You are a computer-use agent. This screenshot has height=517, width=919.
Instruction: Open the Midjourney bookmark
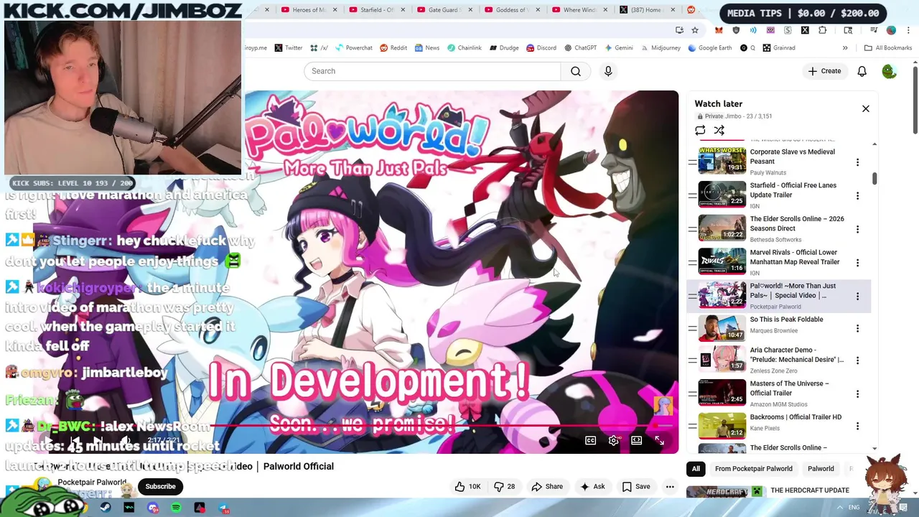click(660, 48)
